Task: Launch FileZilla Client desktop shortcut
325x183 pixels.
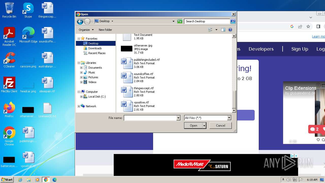Action: tap(9, 85)
